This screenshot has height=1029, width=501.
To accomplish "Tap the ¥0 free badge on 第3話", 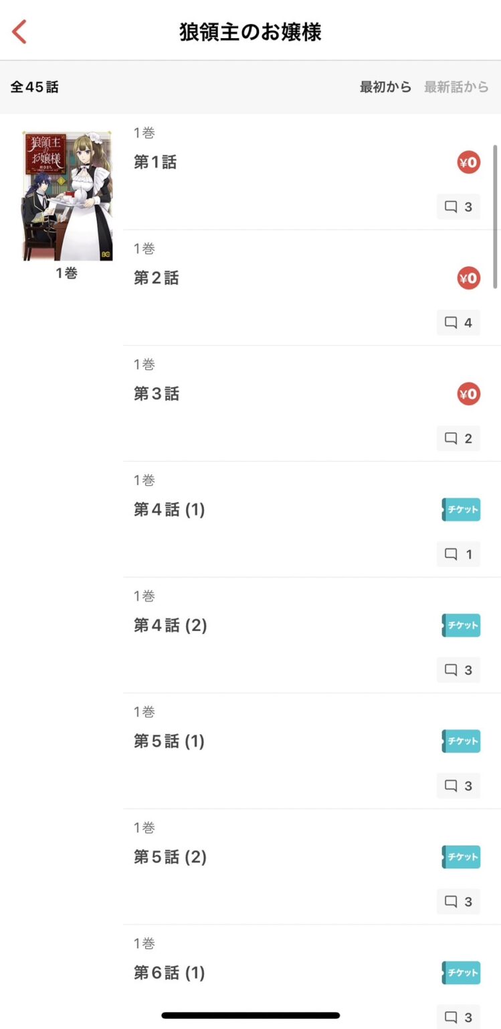I will coord(469,394).
